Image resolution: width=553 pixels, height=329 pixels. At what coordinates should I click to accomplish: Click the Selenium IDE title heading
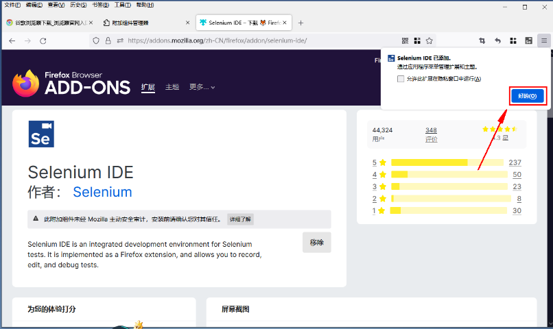tap(80, 172)
